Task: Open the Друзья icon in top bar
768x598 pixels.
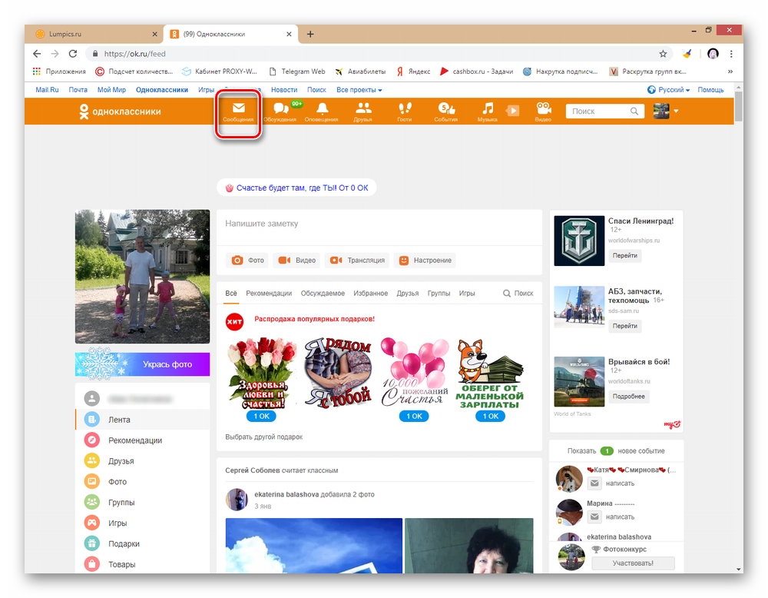Action: pos(363,111)
